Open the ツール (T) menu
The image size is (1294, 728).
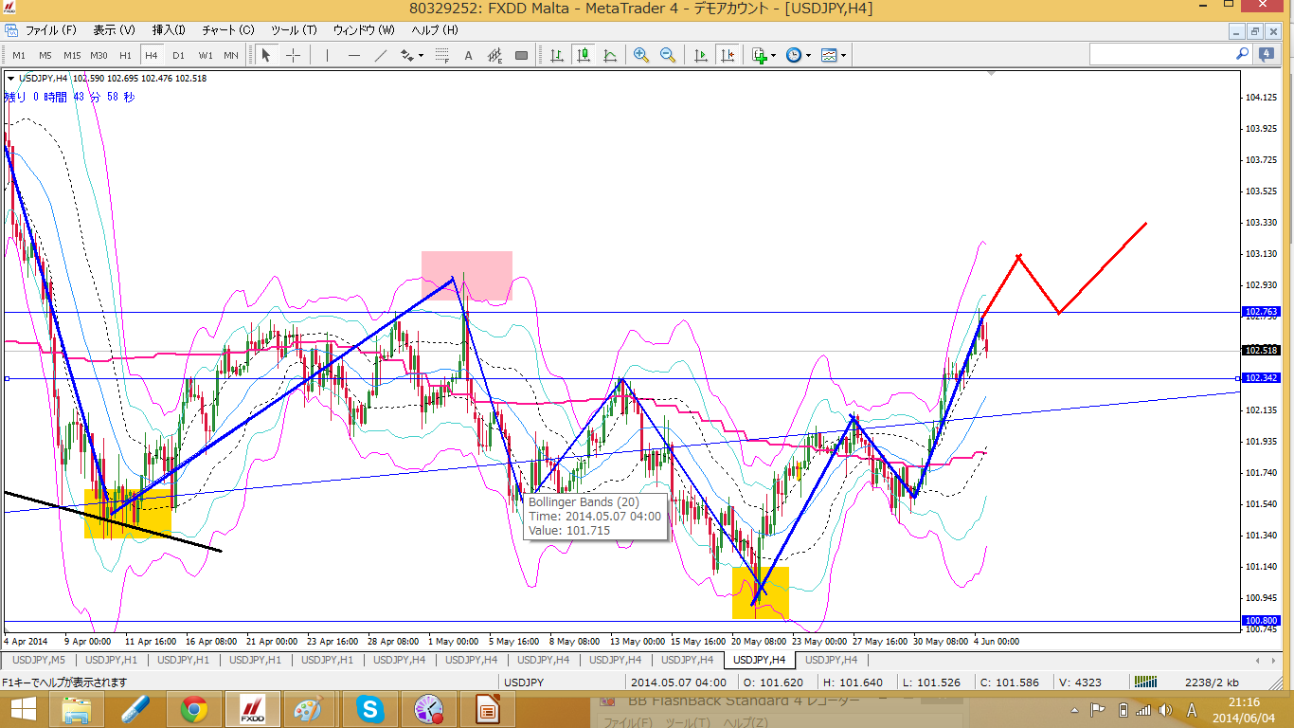(x=294, y=30)
